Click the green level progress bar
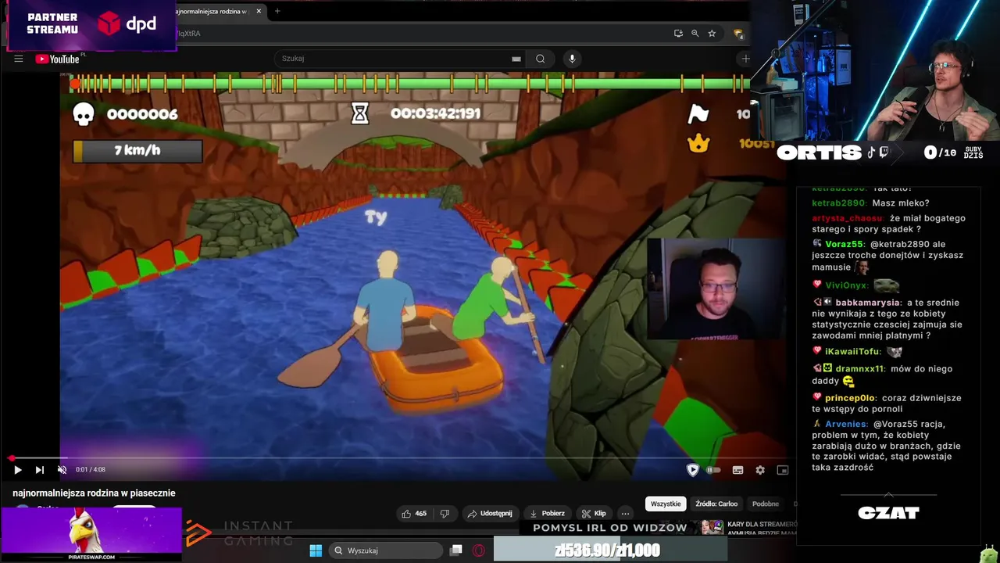Screen dimensions: 1000x563 [409, 83]
